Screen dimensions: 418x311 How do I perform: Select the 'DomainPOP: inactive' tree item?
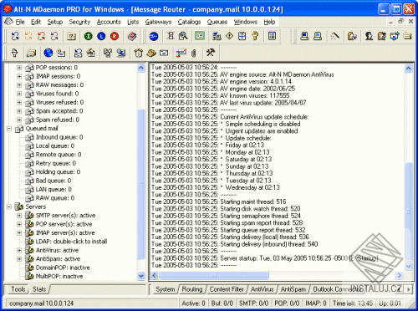point(63,268)
